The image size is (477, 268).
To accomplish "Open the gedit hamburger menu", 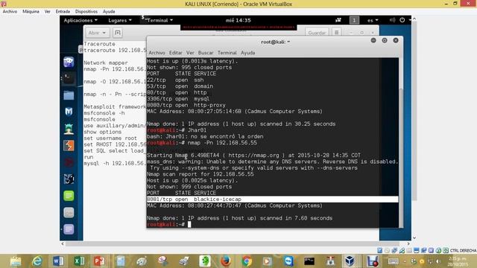I will (336, 32).
